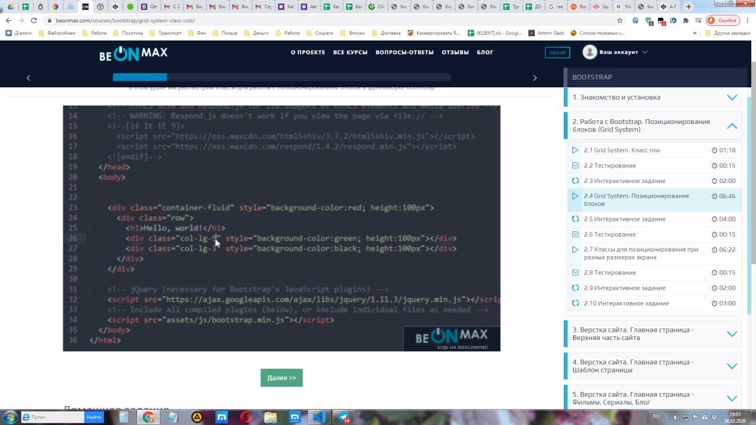Click refresh icon for lesson 2.3
This screenshot has width=756, height=425.
(575, 181)
